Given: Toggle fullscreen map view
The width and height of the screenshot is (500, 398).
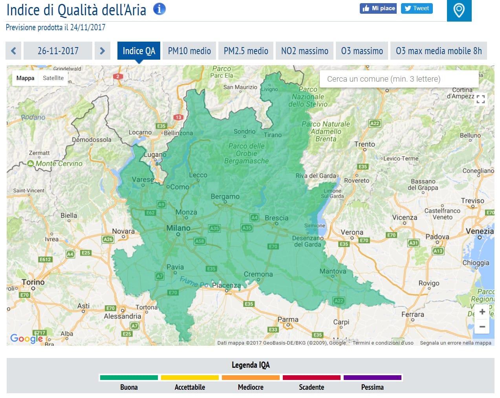Looking at the screenshot, I should [480, 99].
